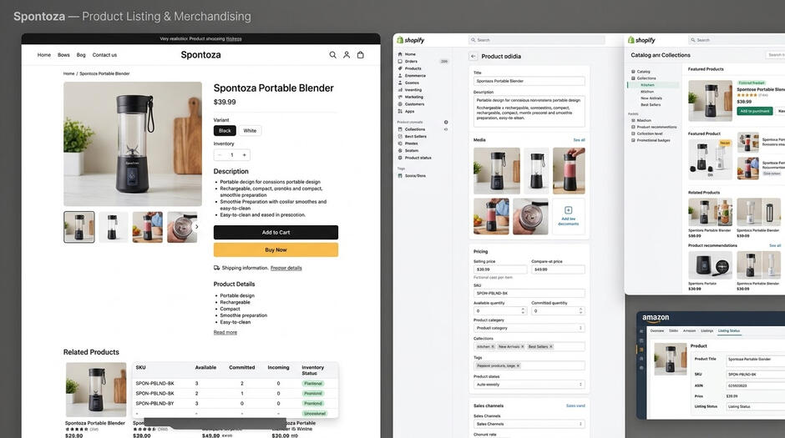Open the Product status dropdown
The height and width of the screenshot is (438, 785).
click(529, 385)
